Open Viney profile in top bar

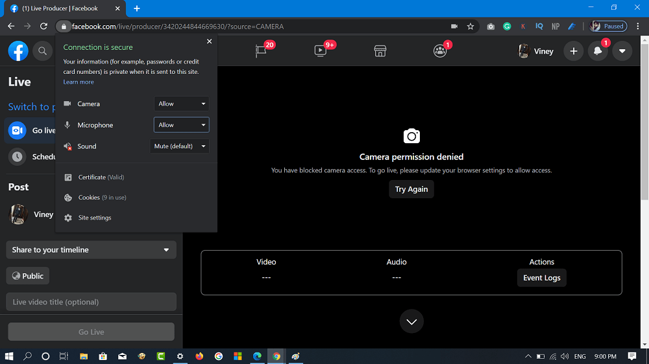pyautogui.click(x=535, y=51)
